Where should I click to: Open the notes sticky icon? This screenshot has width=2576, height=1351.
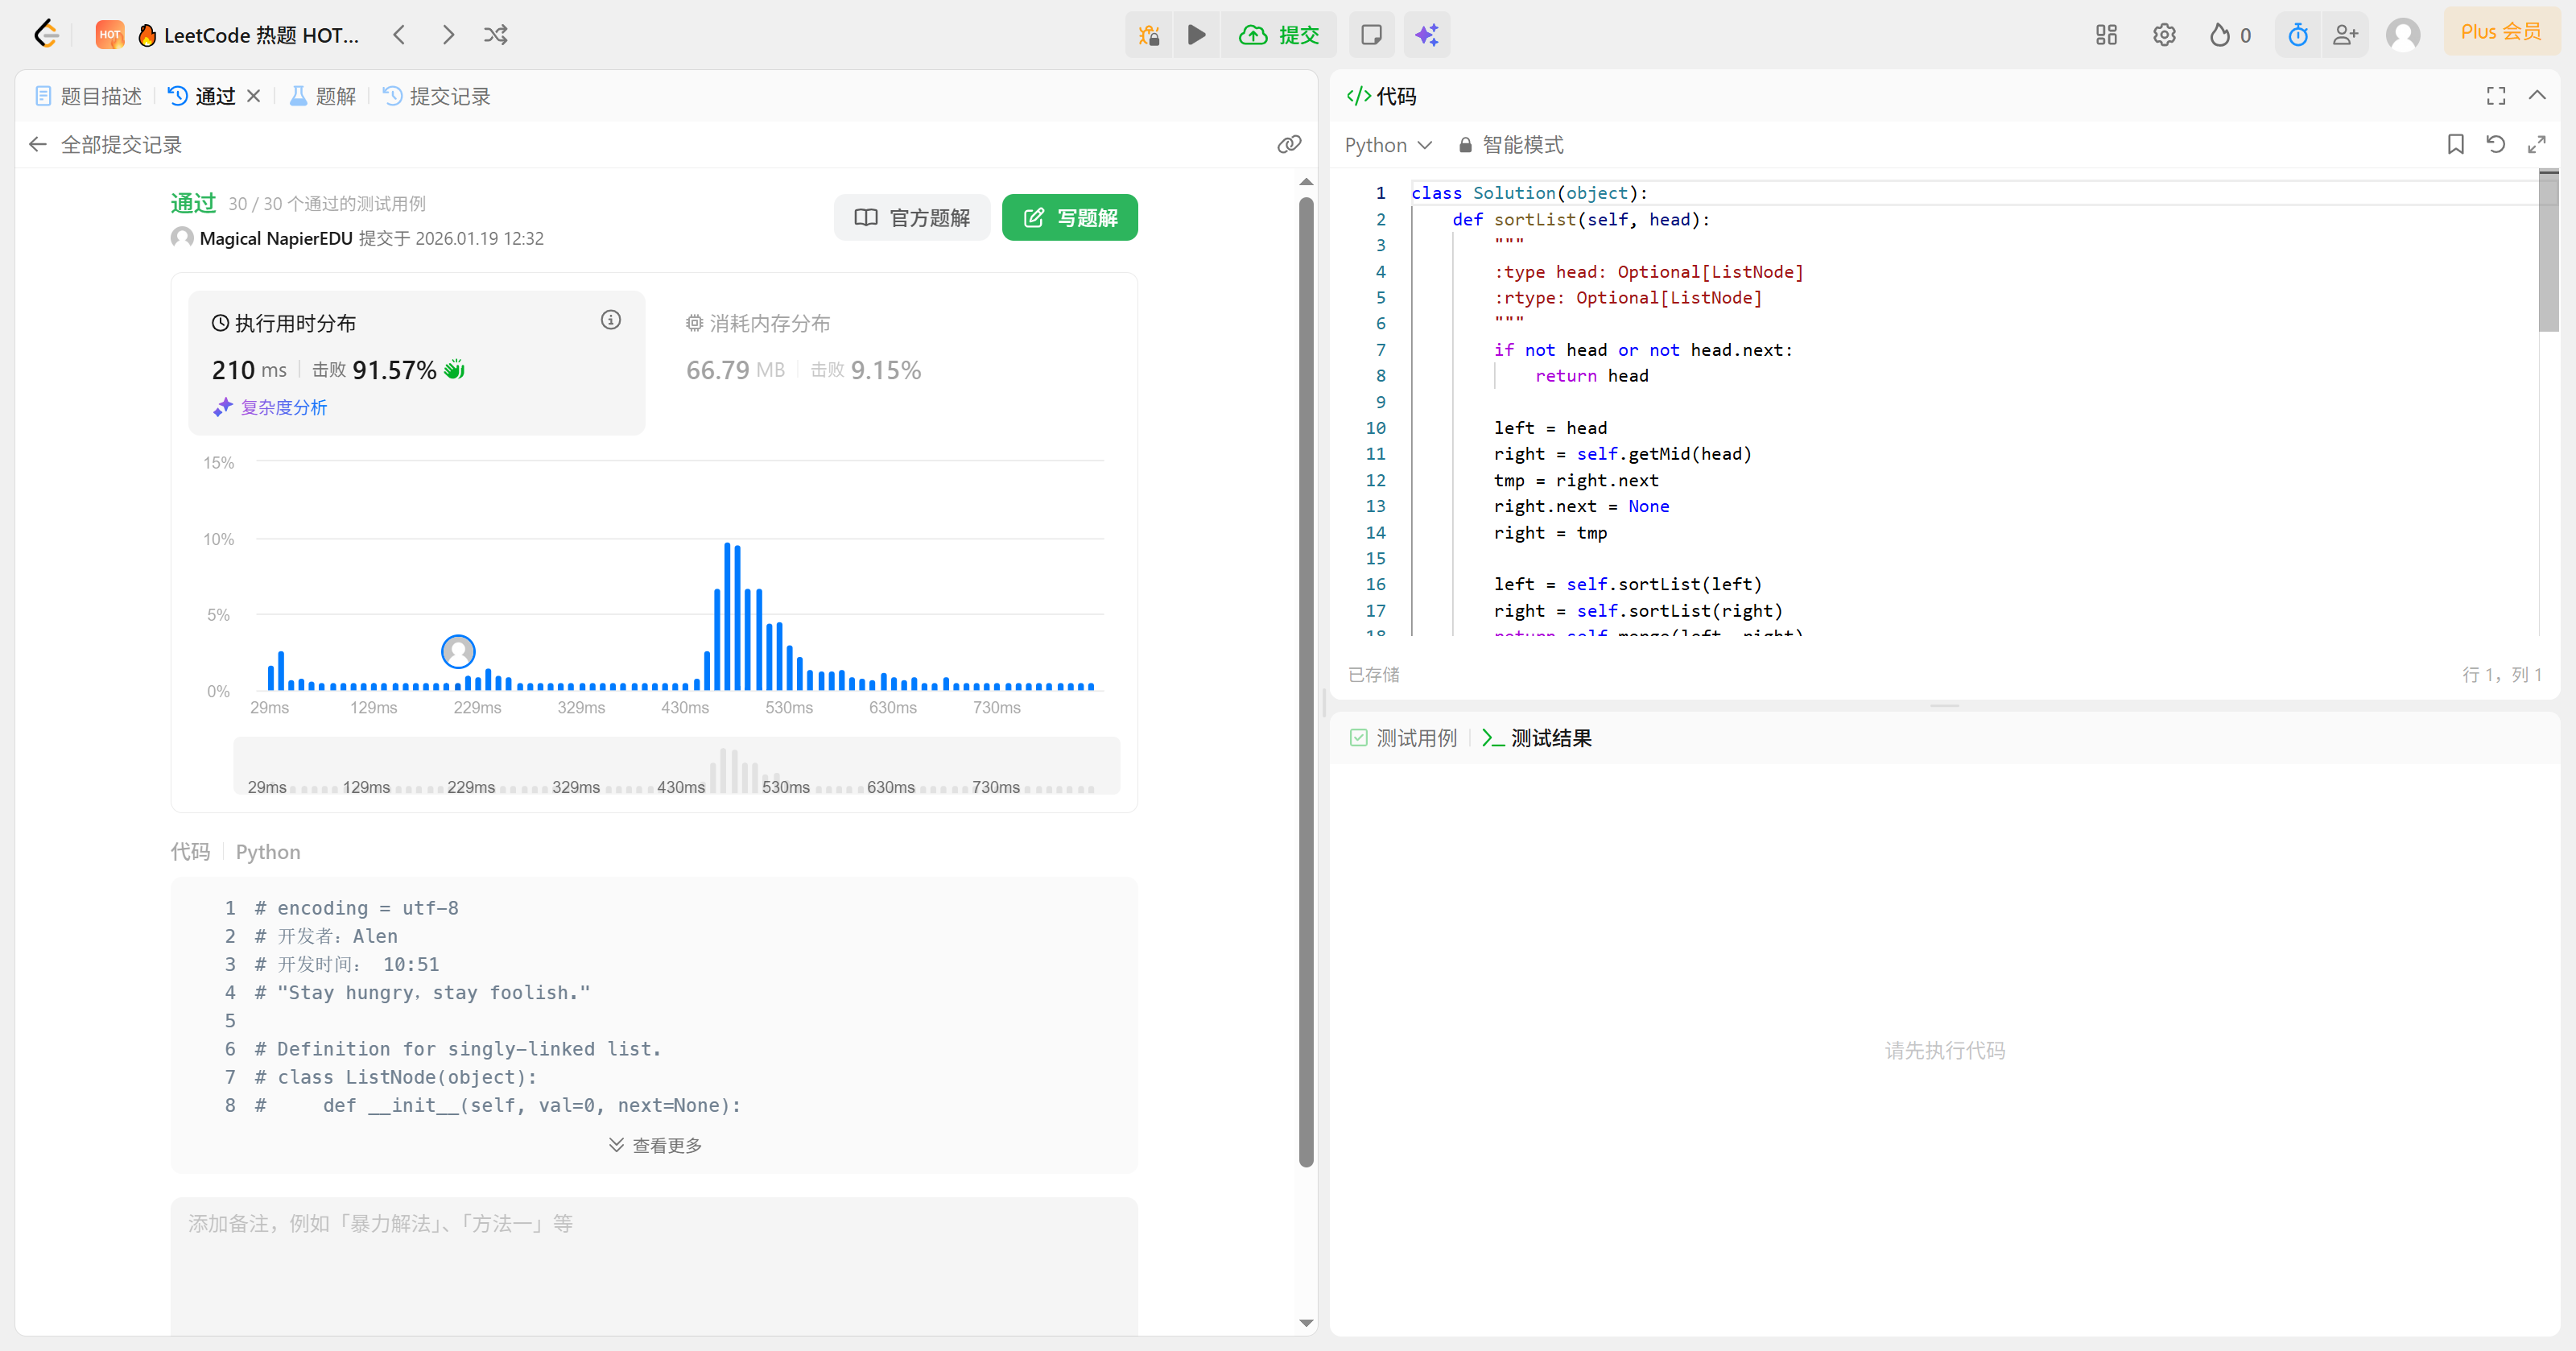coord(1372,35)
